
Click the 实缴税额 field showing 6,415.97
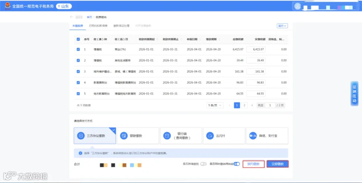pos(256,49)
